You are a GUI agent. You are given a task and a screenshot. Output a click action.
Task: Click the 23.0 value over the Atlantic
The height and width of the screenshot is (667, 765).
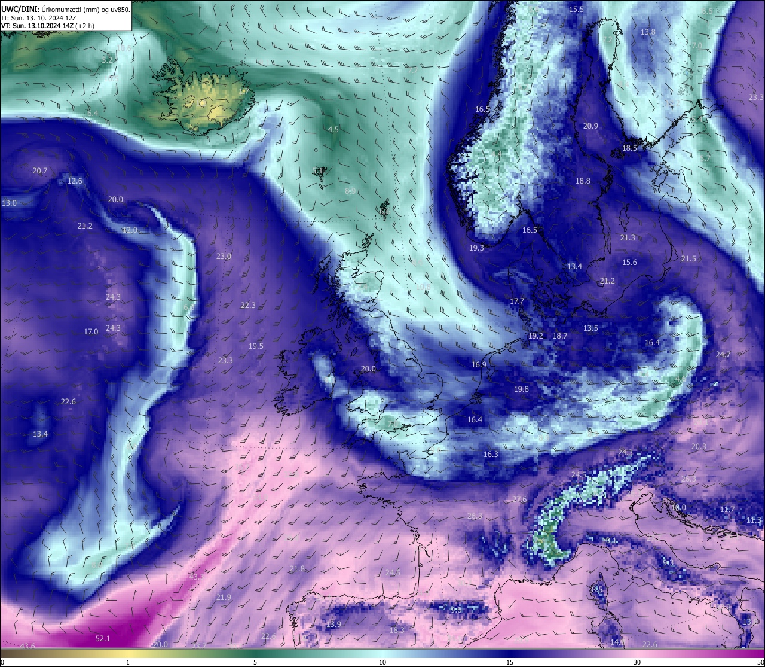224,256
